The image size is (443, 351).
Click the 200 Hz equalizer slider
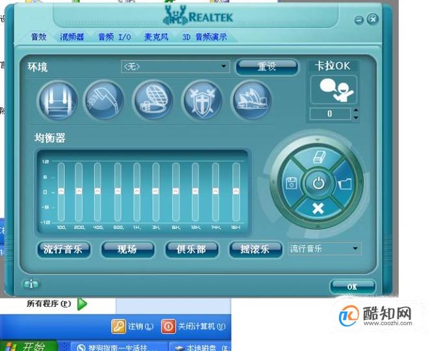coord(79,192)
